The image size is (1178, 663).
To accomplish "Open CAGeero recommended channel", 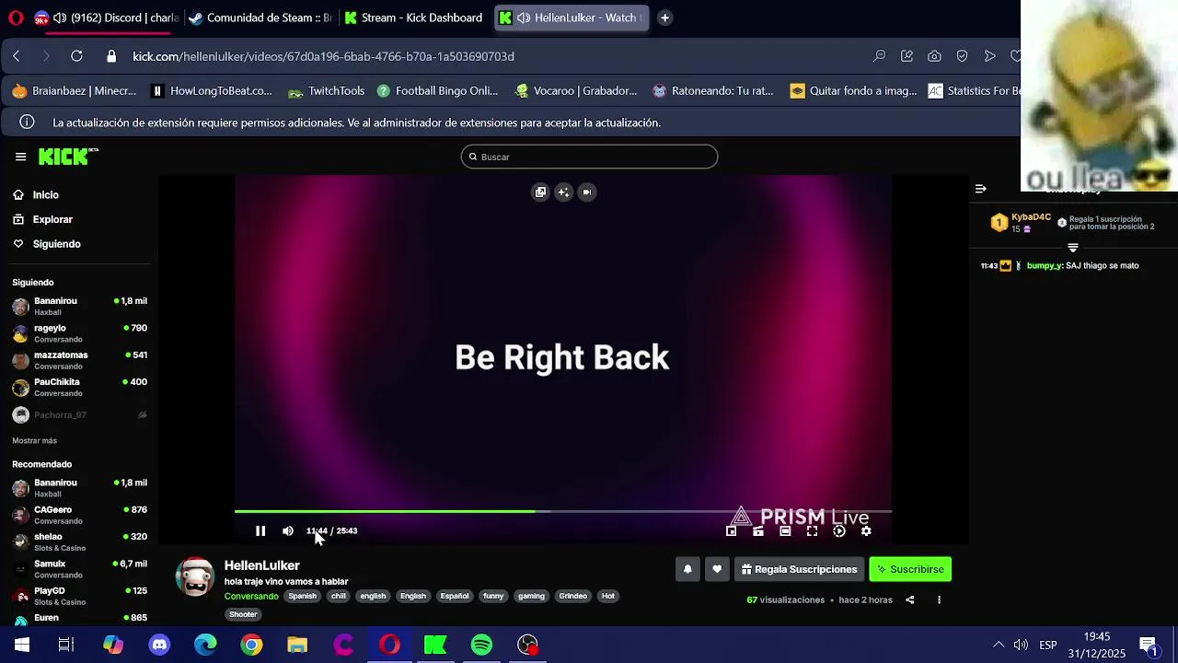I will [x=79, y=515].
